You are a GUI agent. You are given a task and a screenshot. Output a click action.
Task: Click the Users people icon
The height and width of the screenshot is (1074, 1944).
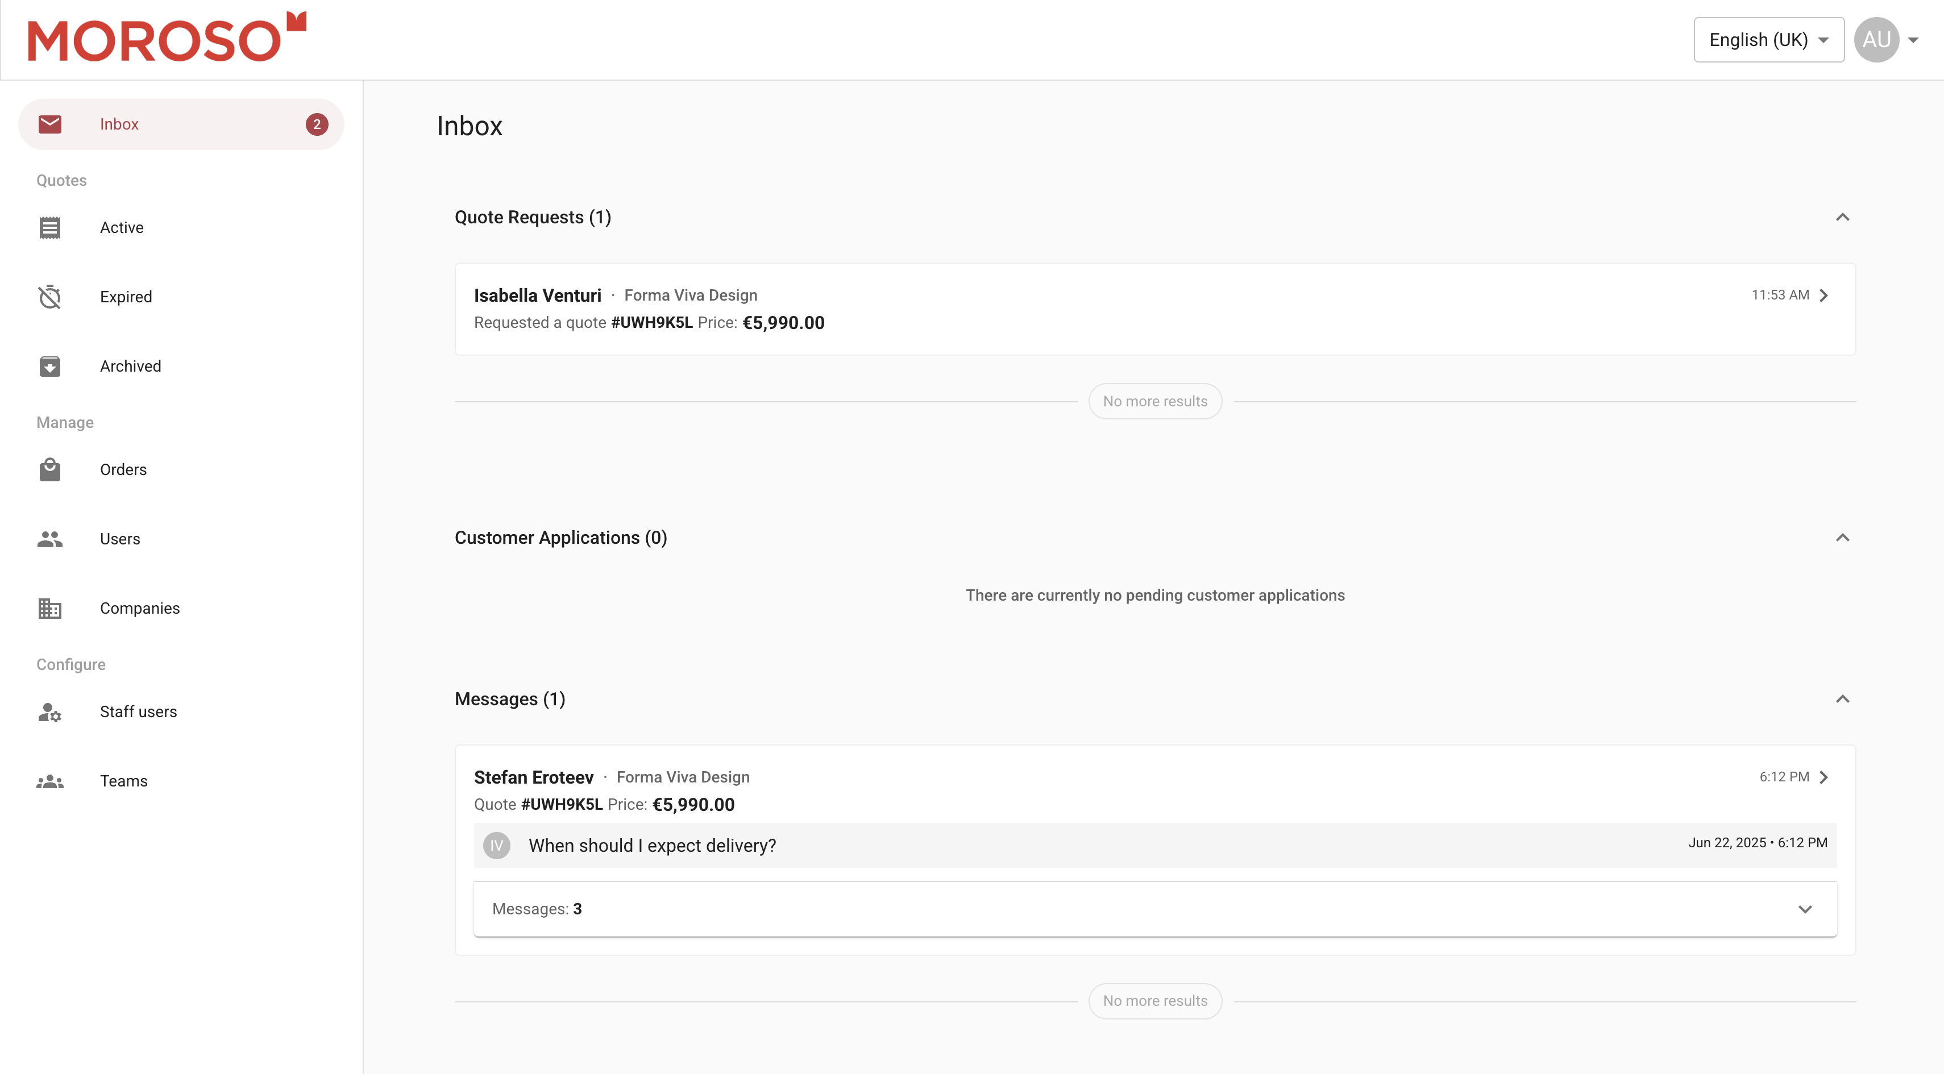(50, 539)
